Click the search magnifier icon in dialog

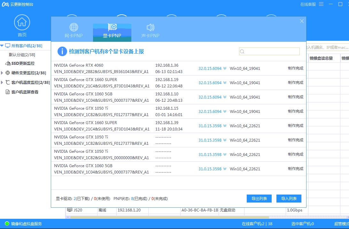[x=242, y=52]
